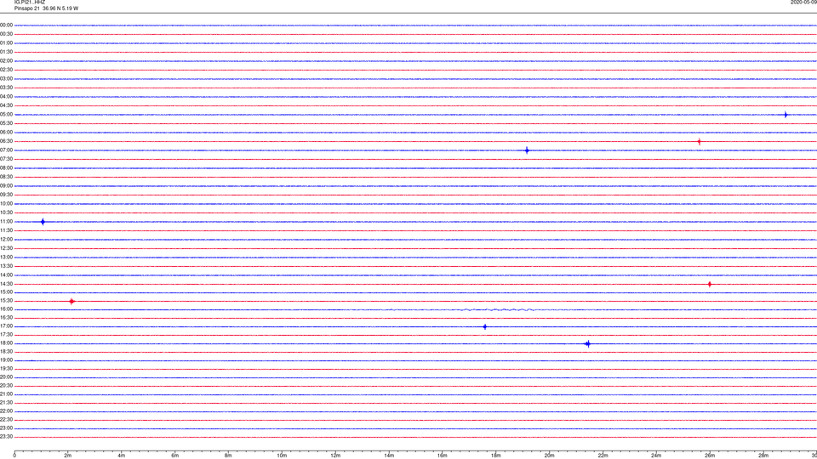
Task: Click the '09:00' time row label
Action: (6, 186)
